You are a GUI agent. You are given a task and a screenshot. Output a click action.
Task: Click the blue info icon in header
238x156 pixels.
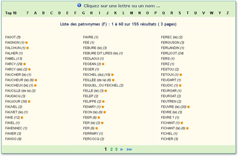79,5
